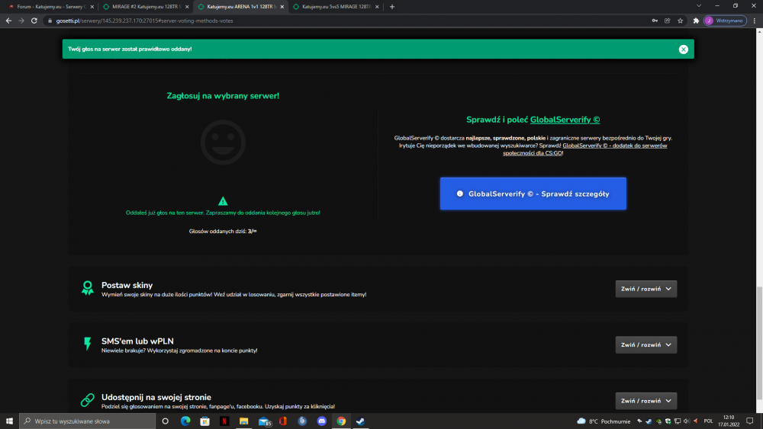Open Microsoft Office from taskbar
The width and height of the screenshot is (763, 429).
283,421
